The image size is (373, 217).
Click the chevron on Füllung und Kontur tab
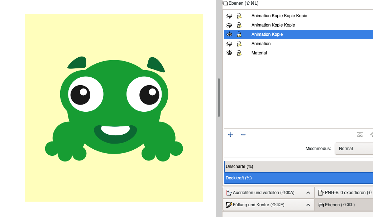point(308,205)
